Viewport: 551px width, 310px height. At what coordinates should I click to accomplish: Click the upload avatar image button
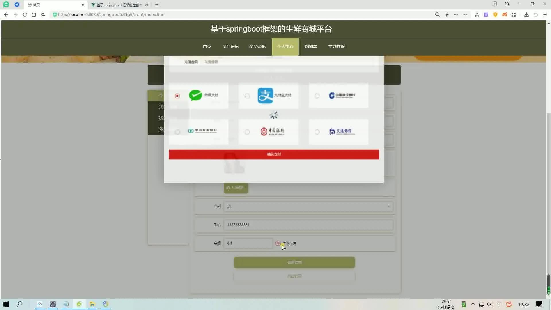coord(235,187)
